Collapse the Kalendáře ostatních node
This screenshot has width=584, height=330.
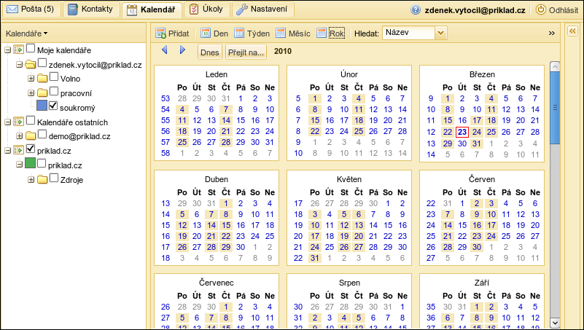(7, 122)
